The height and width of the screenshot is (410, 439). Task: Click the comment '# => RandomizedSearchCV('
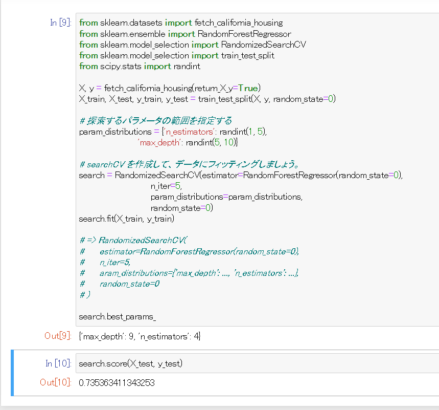click(133, 241)
